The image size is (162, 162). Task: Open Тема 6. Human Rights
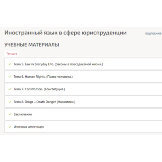83,77
